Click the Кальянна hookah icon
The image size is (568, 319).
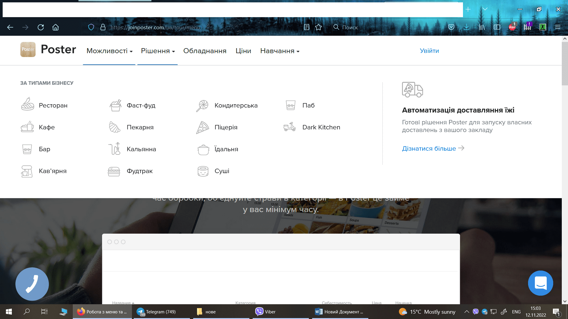[114, 149]
